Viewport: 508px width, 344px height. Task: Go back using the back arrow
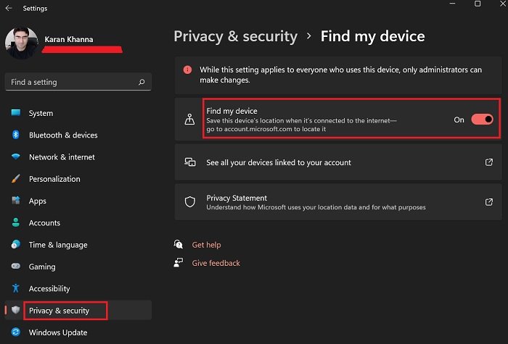point(9,9)
